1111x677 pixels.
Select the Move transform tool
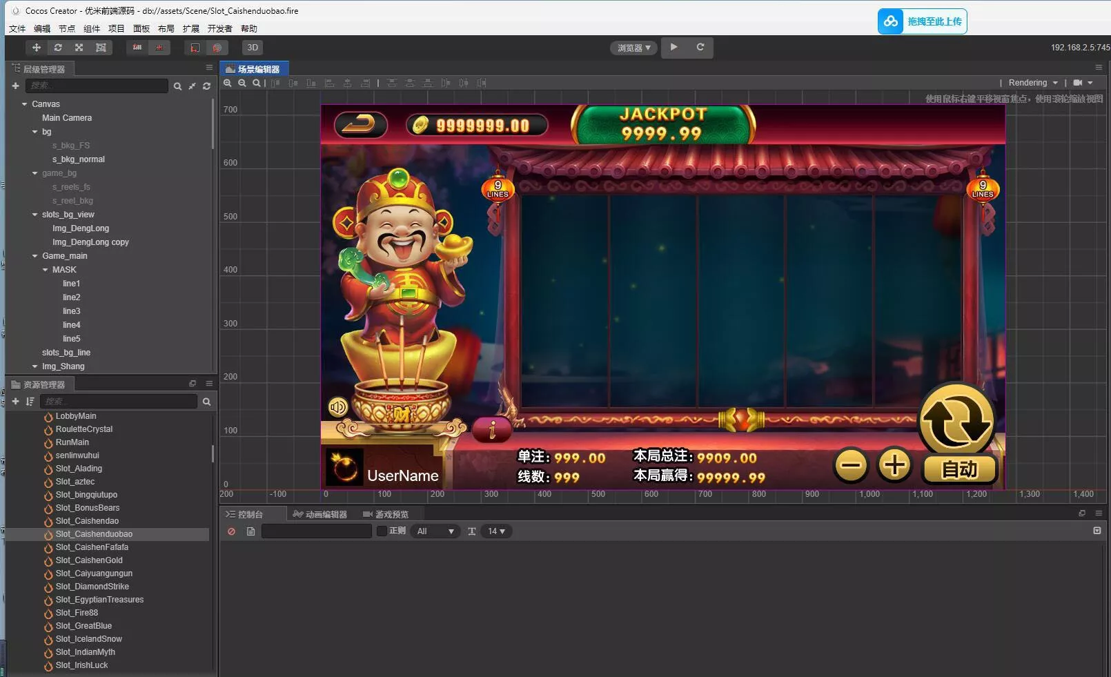[x=37, y=48]
